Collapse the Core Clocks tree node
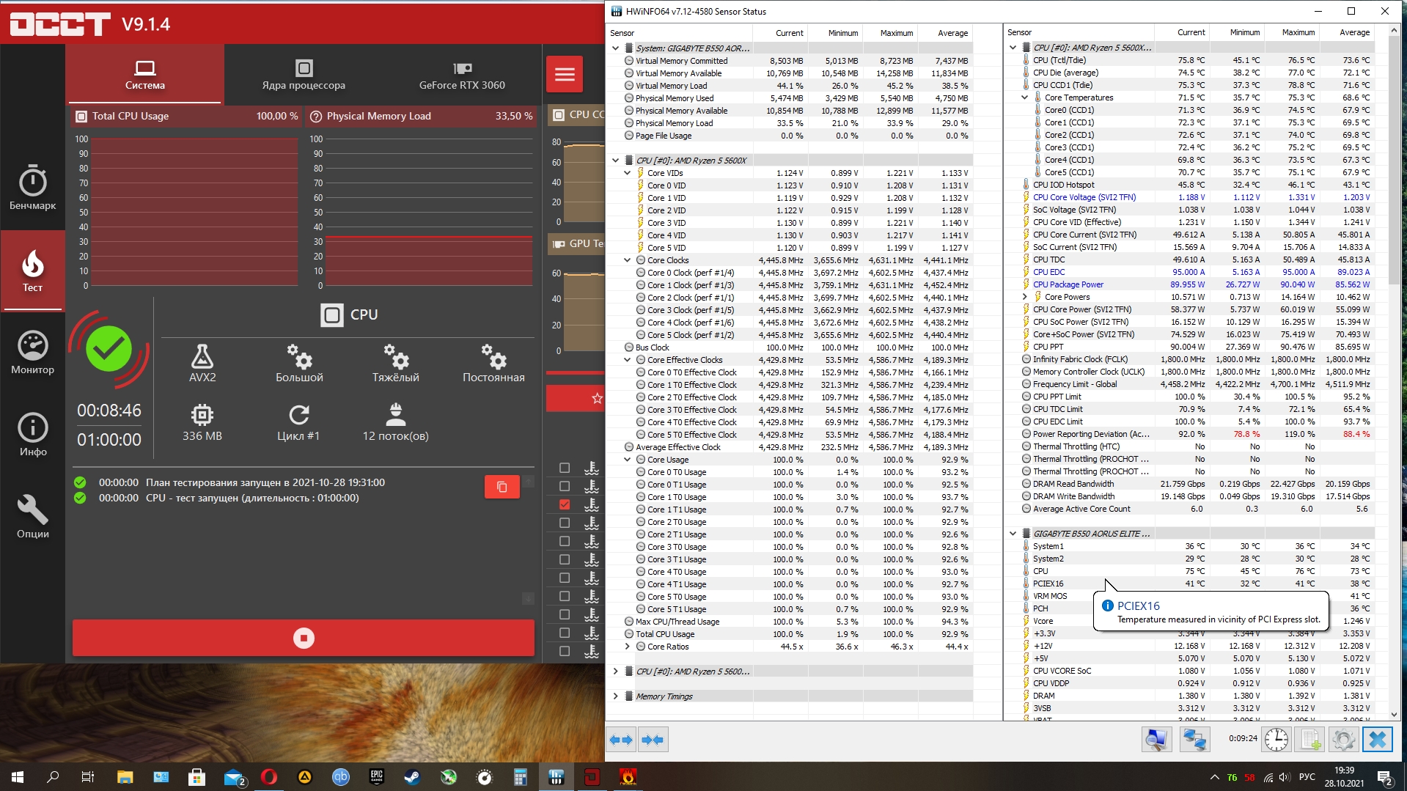Viewport: 1407px width, 791px height. tap(628, 260)
